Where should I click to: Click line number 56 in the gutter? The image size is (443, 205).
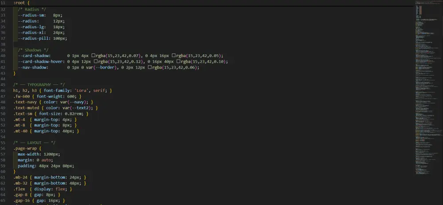pyautogui.click(x=3, y=148)
